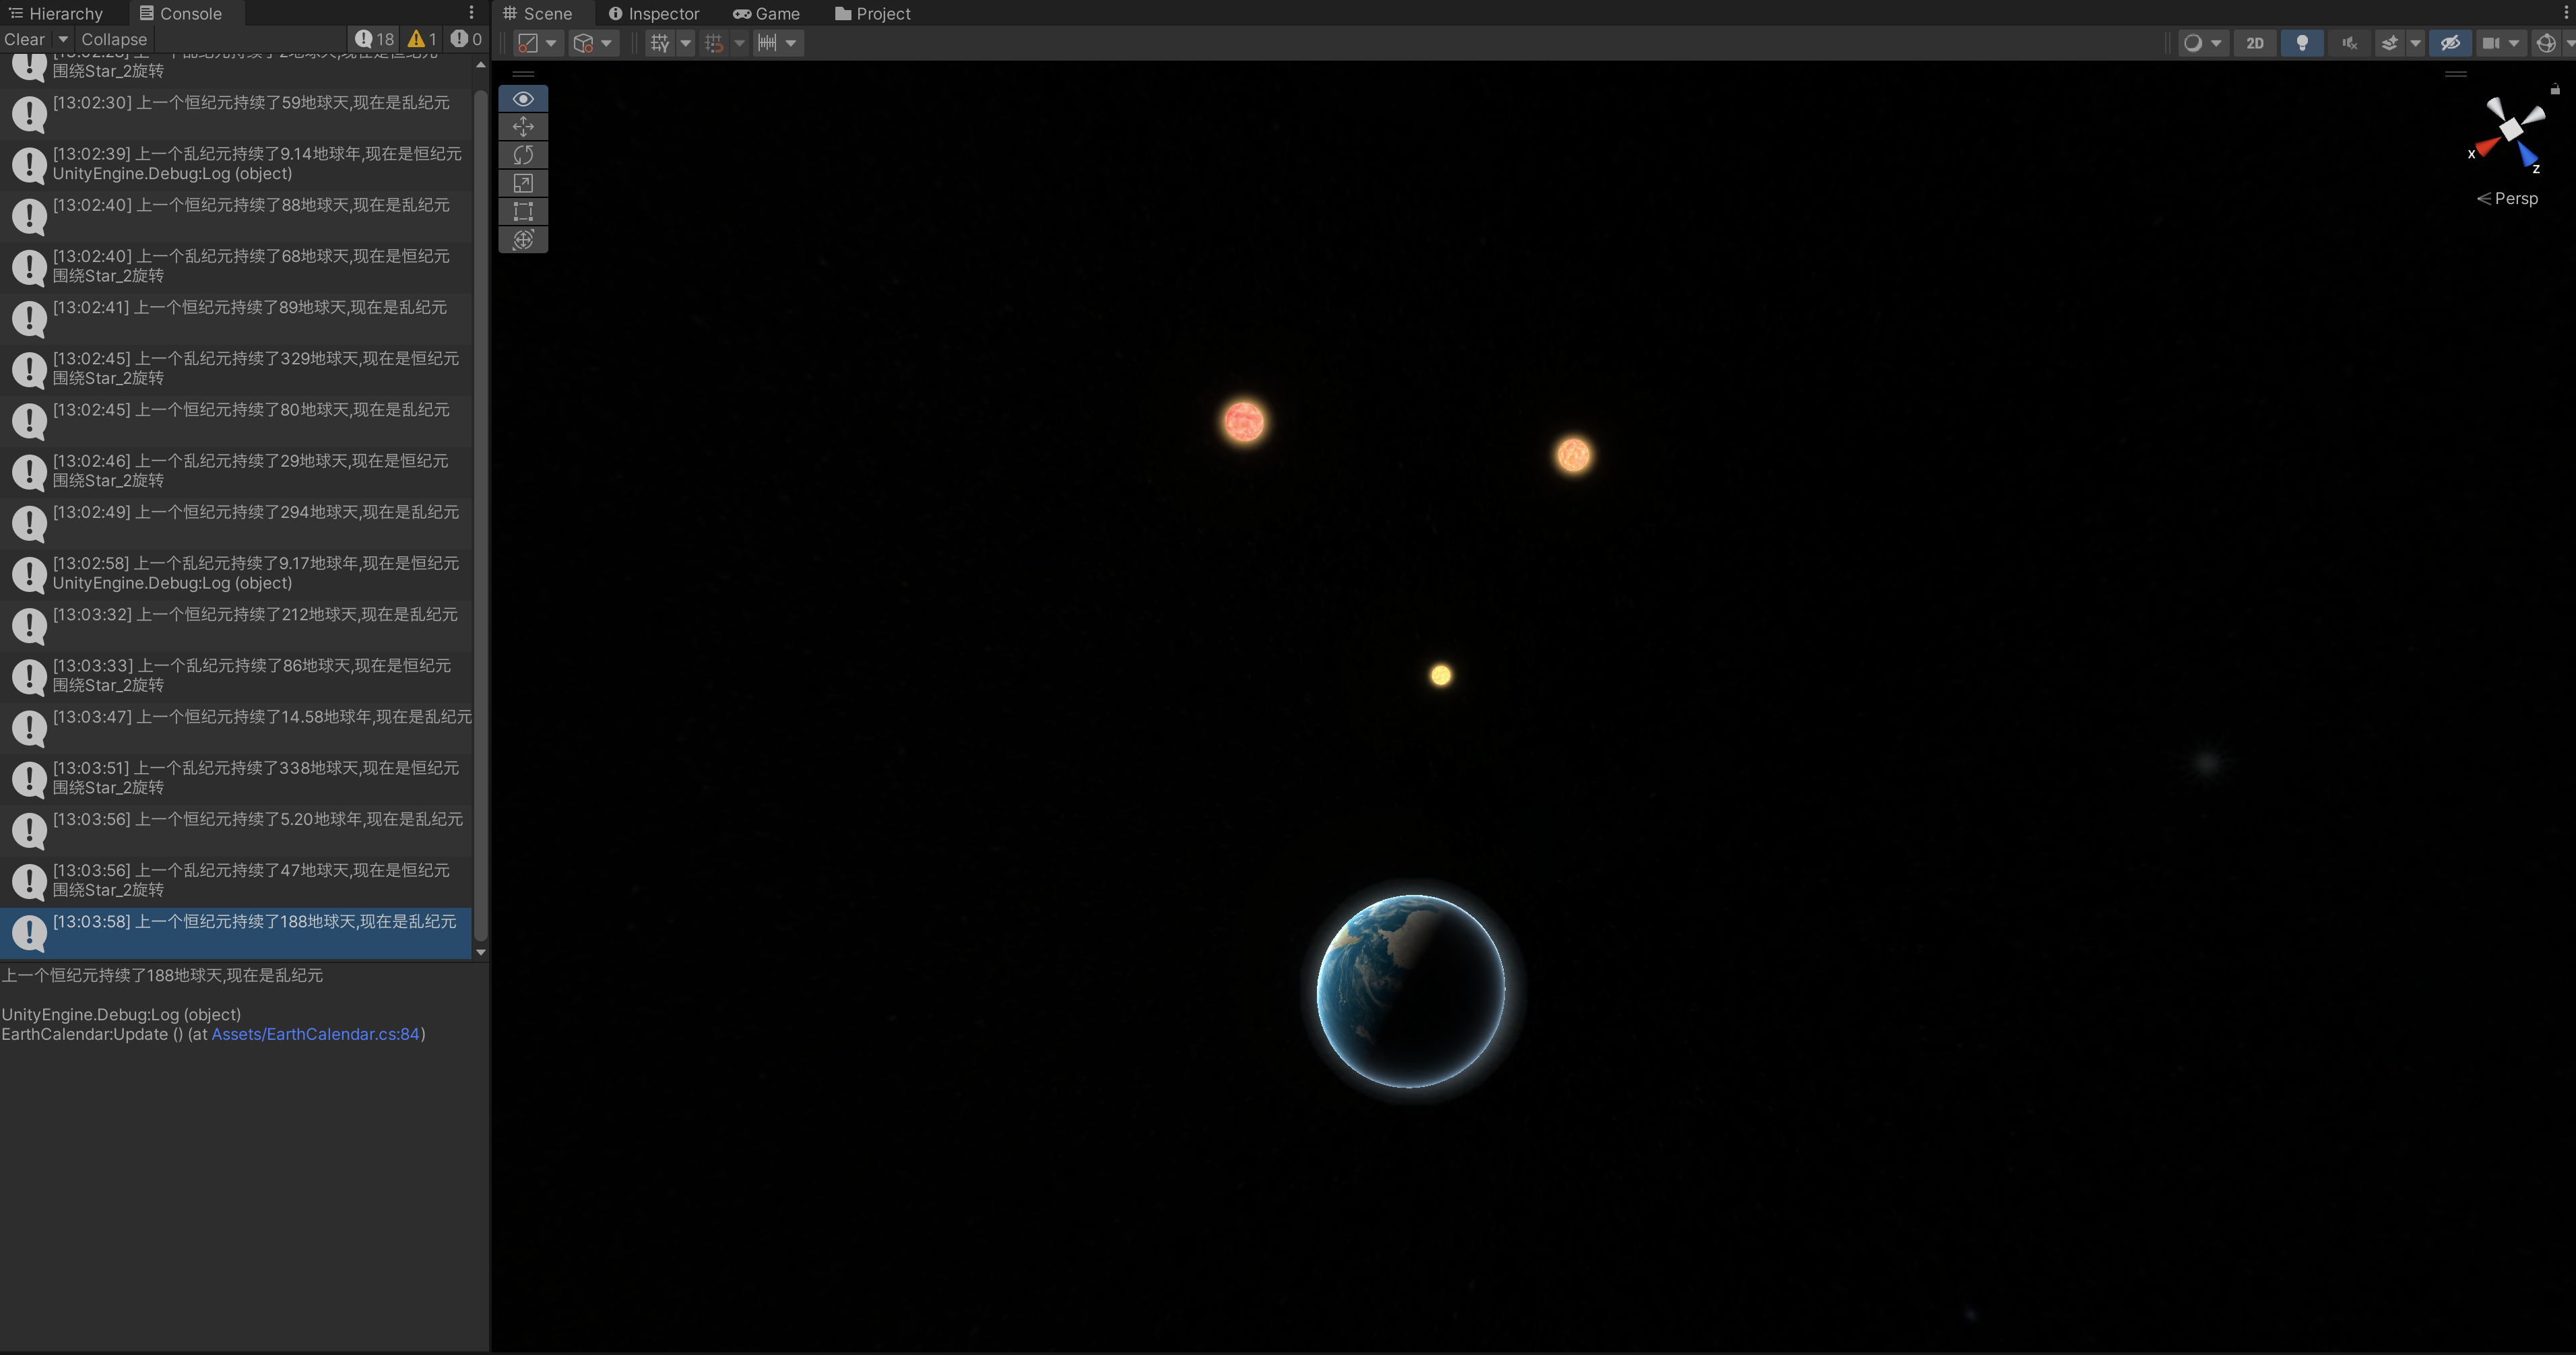The image size is (2576, 1355).
Task: Open the Scene panel three-dot menu
Action: click(x=2565, y=13)
